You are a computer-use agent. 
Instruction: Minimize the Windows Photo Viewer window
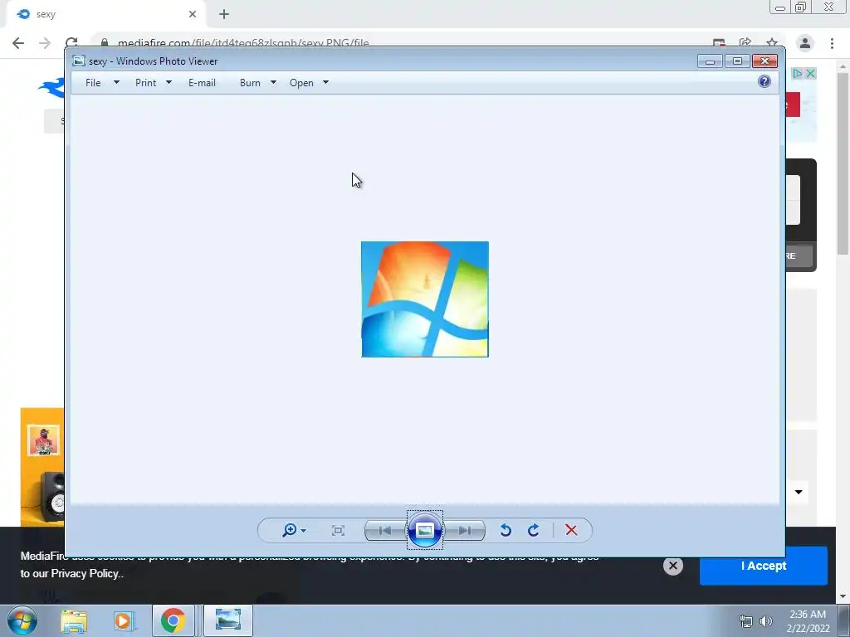[x=711, y=61]
